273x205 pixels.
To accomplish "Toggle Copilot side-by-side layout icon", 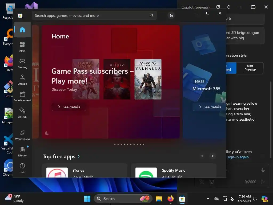I will click(x=253, y=7).
